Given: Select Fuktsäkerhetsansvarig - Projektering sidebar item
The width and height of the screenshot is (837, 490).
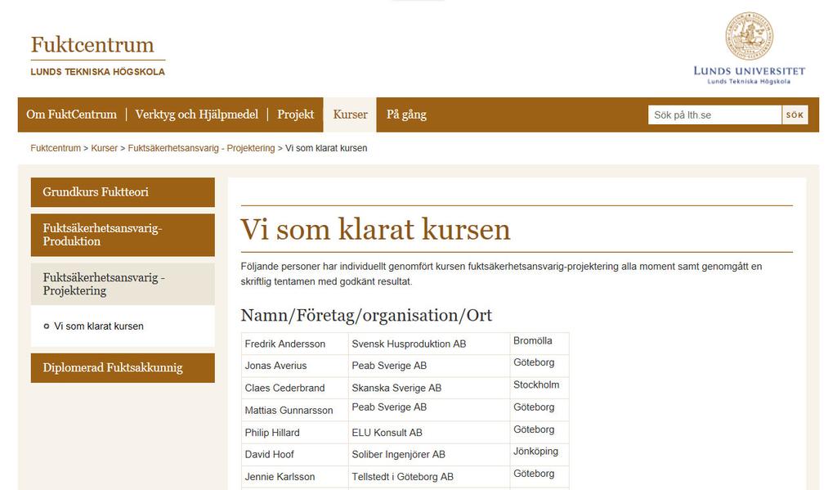Looking at the screenshot, I should tap(123, 284).
